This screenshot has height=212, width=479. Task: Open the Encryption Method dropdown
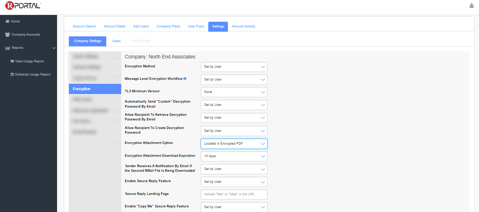[x=234, y=67]
